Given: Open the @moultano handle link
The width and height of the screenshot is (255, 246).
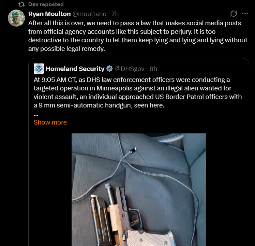Looking at the screenshot, I should click(x=89, y=14).
